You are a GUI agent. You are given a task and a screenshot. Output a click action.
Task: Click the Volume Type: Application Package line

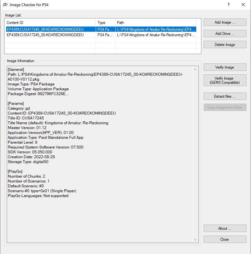tap(38, 89)
